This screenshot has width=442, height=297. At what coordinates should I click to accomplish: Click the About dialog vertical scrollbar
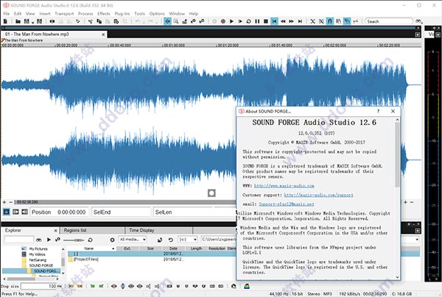397,154
